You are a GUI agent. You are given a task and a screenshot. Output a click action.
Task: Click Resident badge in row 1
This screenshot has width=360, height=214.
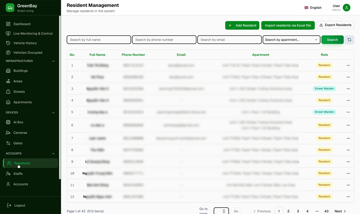[x=324, y=65]
